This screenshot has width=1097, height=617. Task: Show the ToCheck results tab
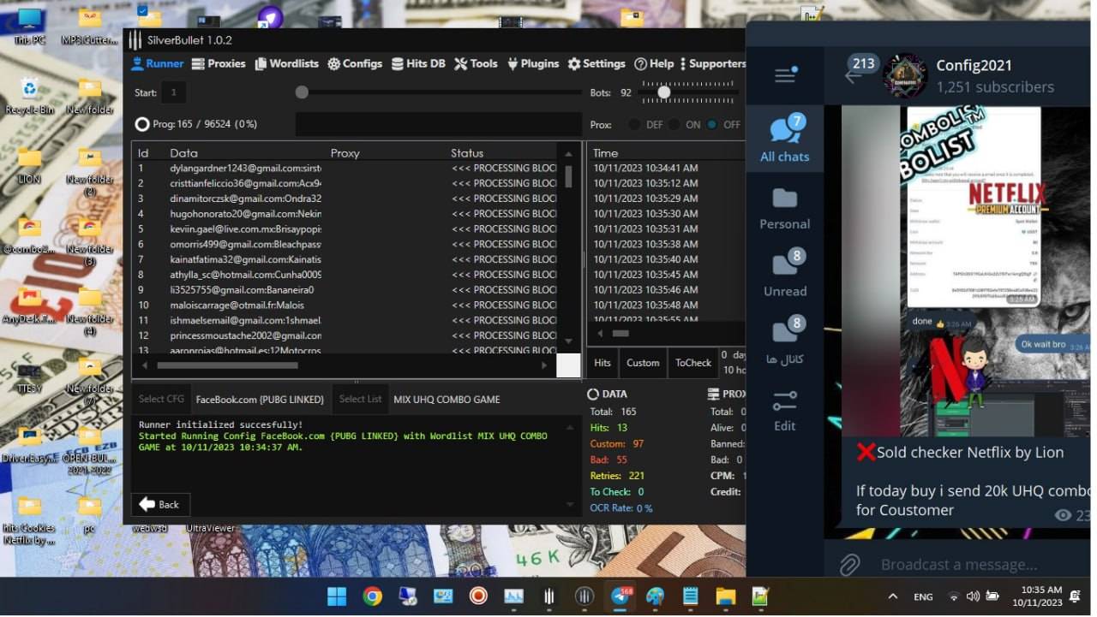(x=693, y=363)
